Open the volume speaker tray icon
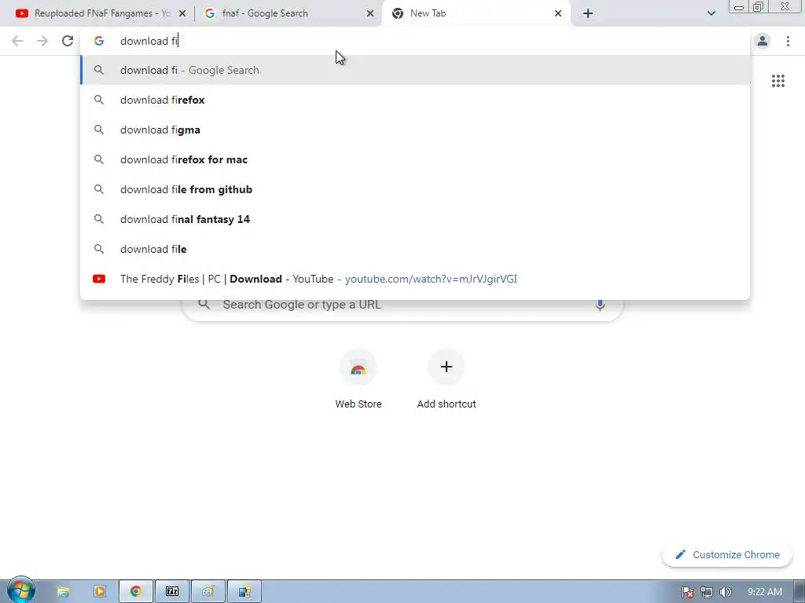The image size is (805, 603). pos(725,592)
